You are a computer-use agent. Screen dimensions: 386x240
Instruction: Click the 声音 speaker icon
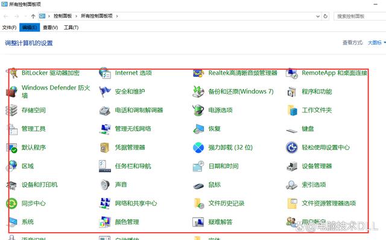pyautogui.click(x=105, y=185)
